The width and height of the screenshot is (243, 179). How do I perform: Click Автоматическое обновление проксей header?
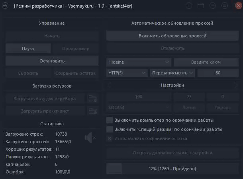click(x=172, y=23)
